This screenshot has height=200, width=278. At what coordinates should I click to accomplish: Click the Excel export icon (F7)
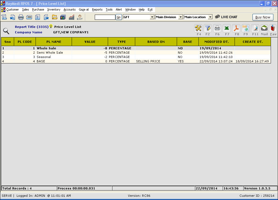227,28
